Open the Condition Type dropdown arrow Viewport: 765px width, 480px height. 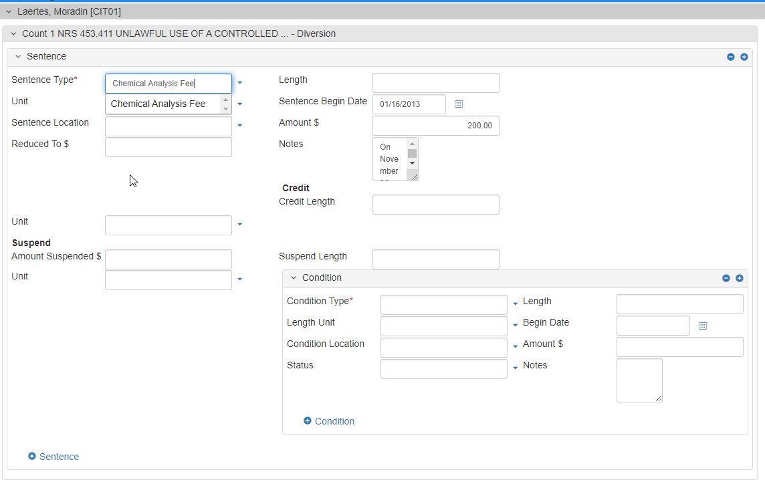point(516,304)
